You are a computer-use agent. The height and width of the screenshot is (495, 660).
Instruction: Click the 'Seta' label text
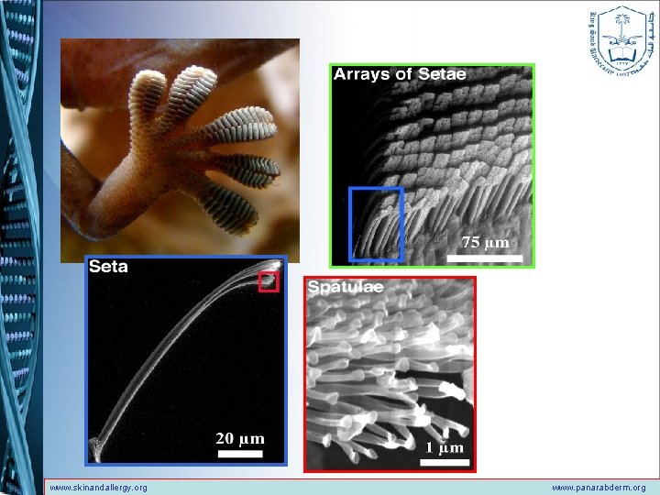(108, 267)
